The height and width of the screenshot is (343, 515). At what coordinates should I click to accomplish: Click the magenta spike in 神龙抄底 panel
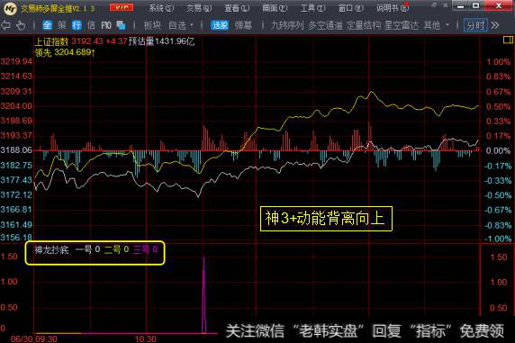[204, 295]
